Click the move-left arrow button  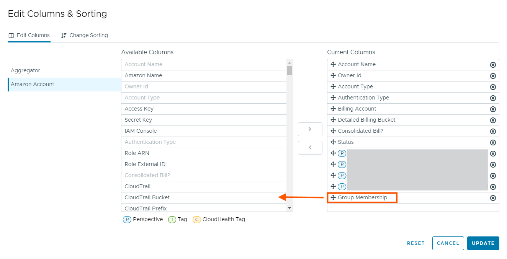pos(310,147)
